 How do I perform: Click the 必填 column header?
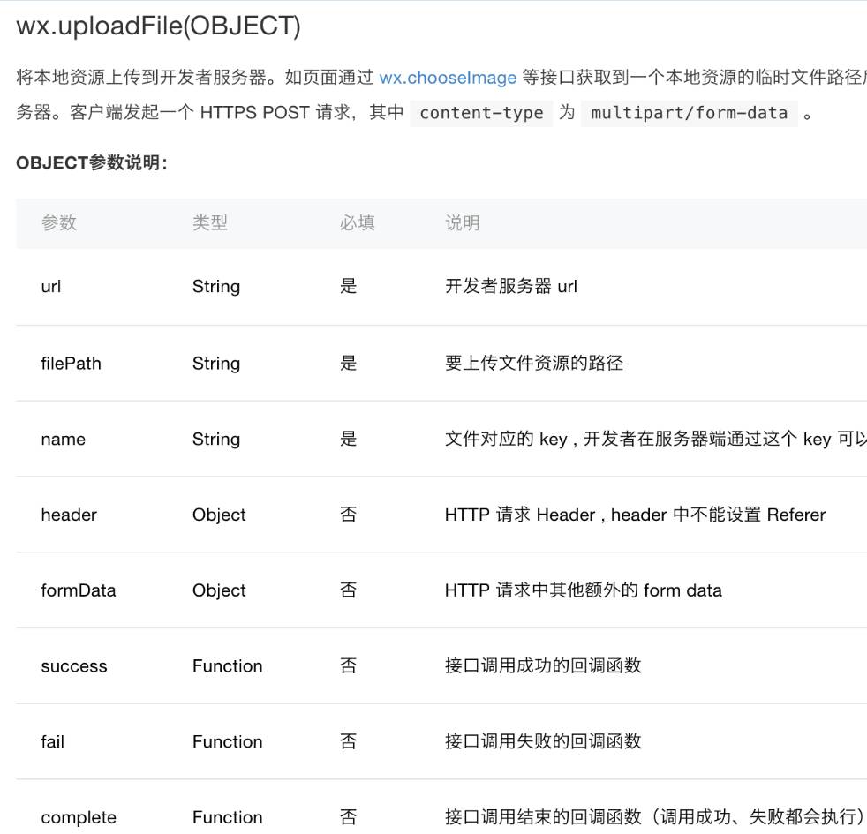[358, 222]
